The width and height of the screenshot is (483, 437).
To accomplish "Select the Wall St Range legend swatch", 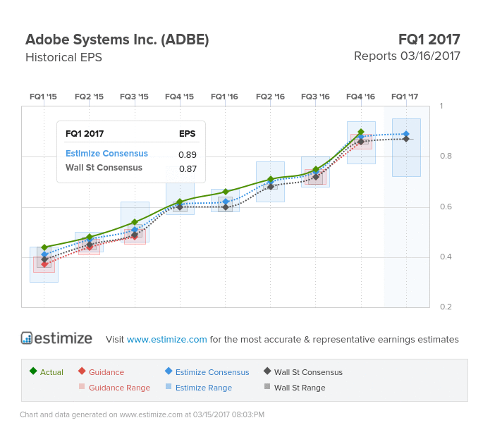I will (267, 386).
